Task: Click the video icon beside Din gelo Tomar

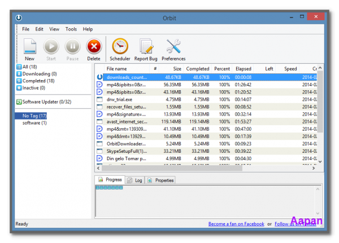Action: point(99,158)
